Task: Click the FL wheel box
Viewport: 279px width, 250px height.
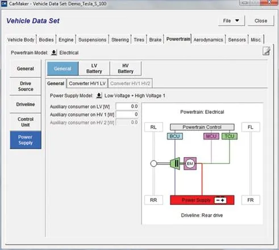Action: pos(251,127)
